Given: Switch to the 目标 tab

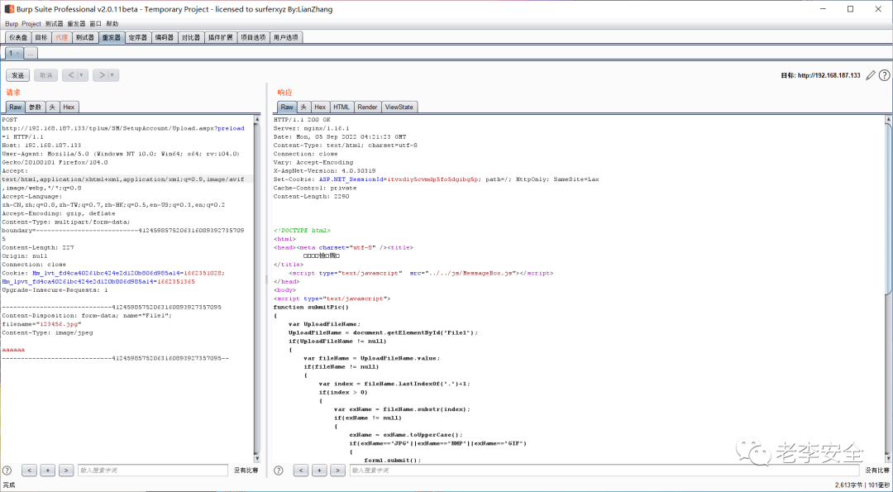Looking at the screenshot, I should [41, 37].
